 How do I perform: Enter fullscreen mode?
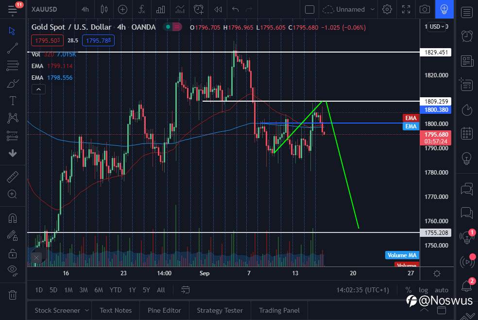coord(406,9)
